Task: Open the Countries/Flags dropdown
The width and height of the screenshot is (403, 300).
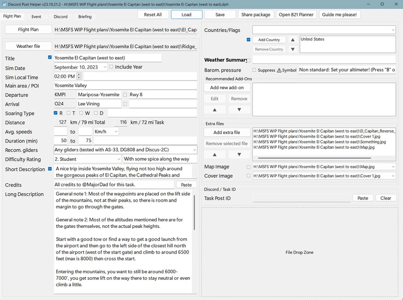Action: pyautogui.click(x=392, y=30)
